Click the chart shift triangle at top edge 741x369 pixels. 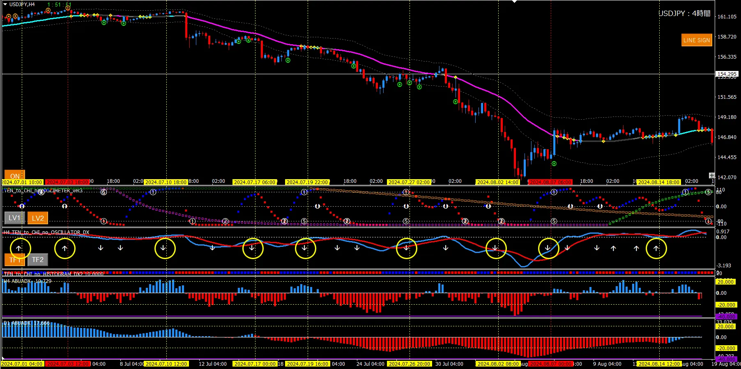point(514,2)
